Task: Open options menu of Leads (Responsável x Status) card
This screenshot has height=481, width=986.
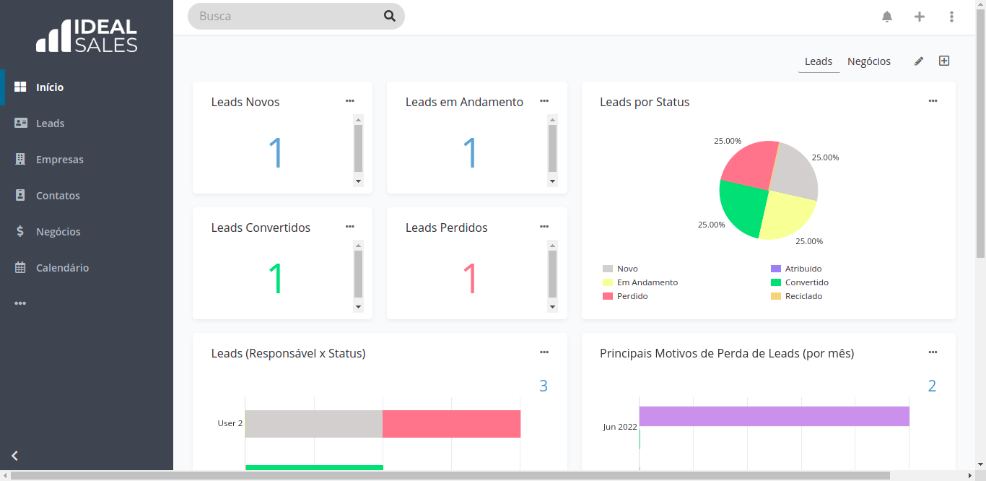Action: coord(544,352)
